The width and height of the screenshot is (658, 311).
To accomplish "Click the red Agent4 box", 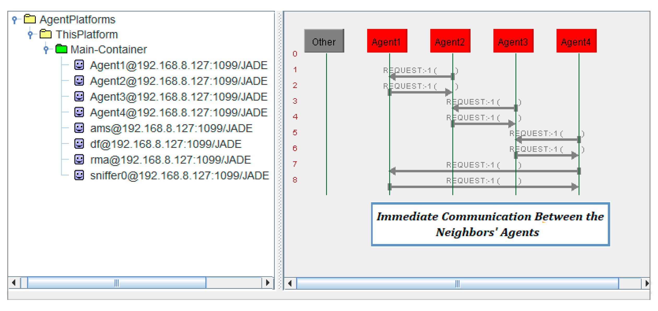I will coord(576,41).
